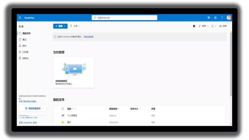
Task: Click the recent clock icon in sidebar
Action: 20,40
